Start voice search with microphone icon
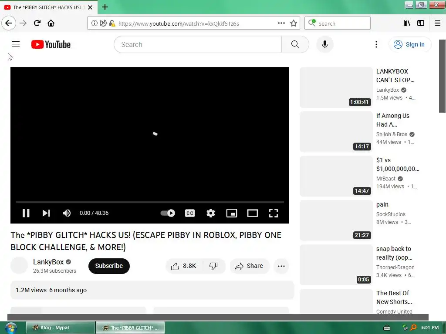Screen dimensions: 446x334 point(324,44)
